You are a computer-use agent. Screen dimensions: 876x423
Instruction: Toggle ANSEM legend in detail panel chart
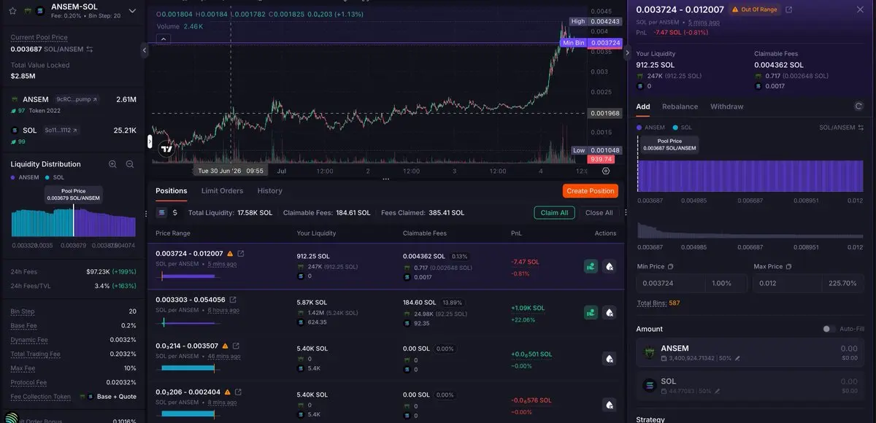[x=650, y=128]
